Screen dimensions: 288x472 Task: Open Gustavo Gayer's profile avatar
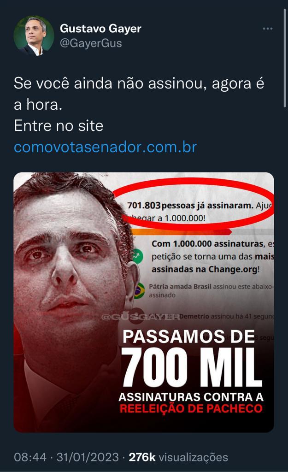click(x=34, y=36)
